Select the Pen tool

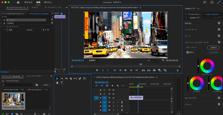pyautogui.click(x=80, y=79)
